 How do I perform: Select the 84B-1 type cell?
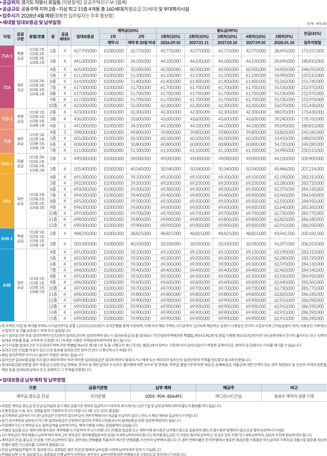pyautogui.click(x=7, y=239)
